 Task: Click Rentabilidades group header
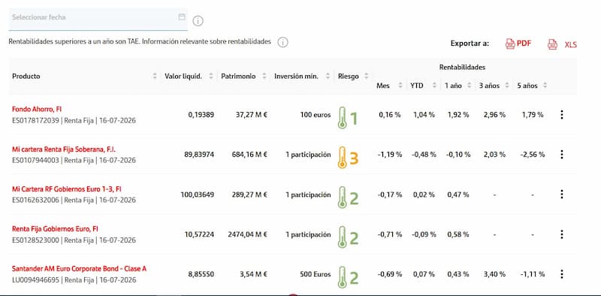coord(462,67)
